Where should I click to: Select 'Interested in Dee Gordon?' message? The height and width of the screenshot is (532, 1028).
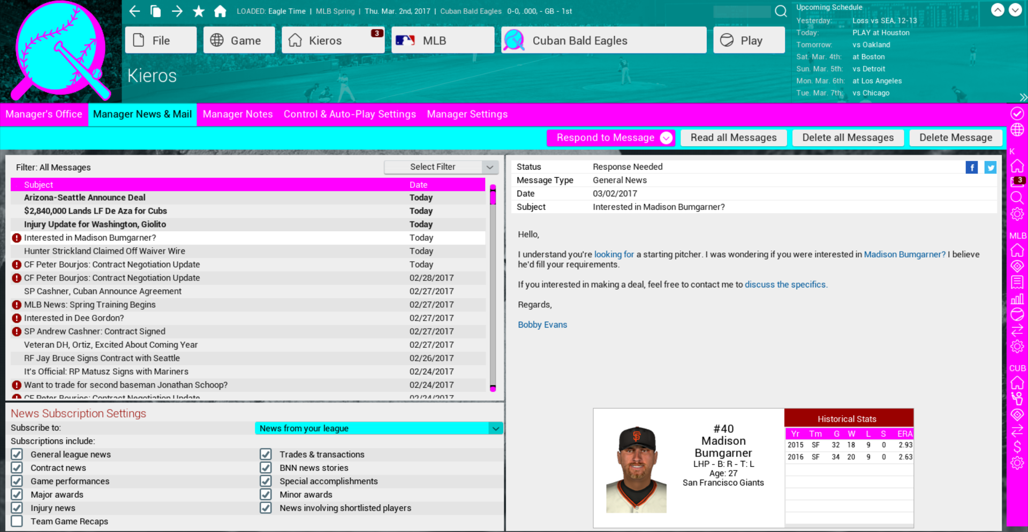(248, 318)
